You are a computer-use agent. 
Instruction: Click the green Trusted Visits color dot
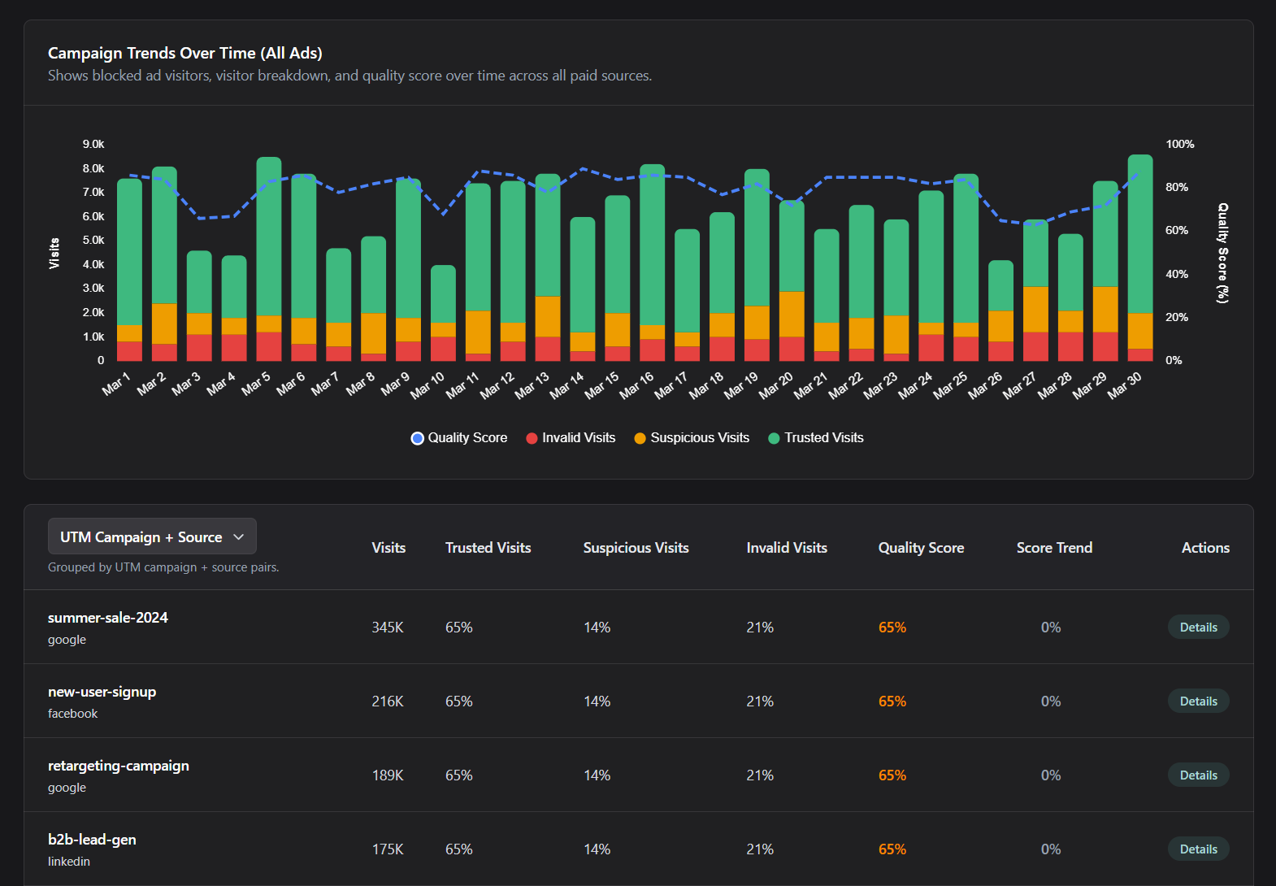(774, 438)
